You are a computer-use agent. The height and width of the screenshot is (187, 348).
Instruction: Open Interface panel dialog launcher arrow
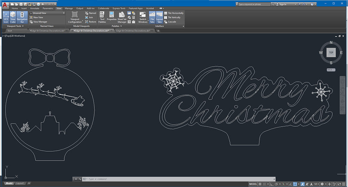[183, 26]
